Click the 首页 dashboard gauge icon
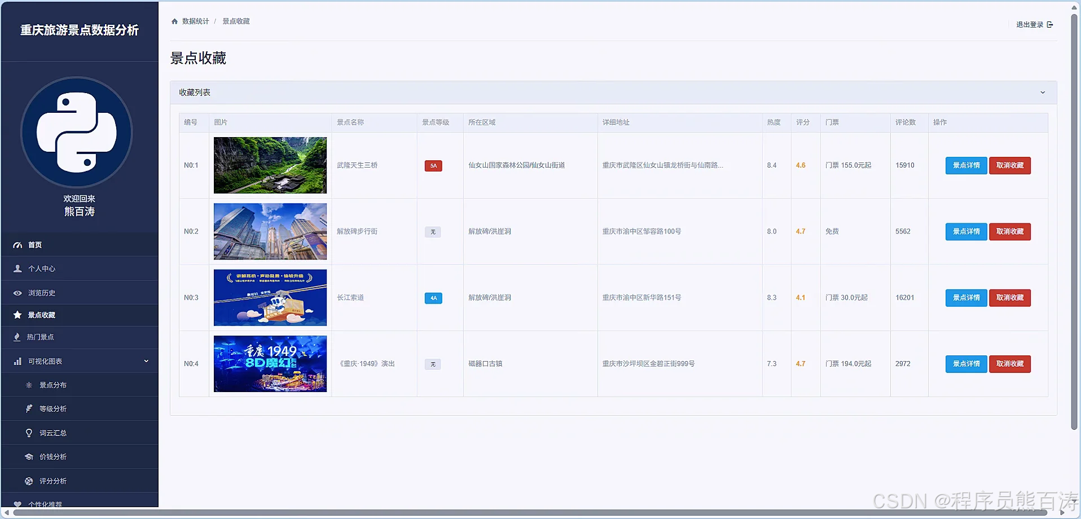 click(17, 245)
